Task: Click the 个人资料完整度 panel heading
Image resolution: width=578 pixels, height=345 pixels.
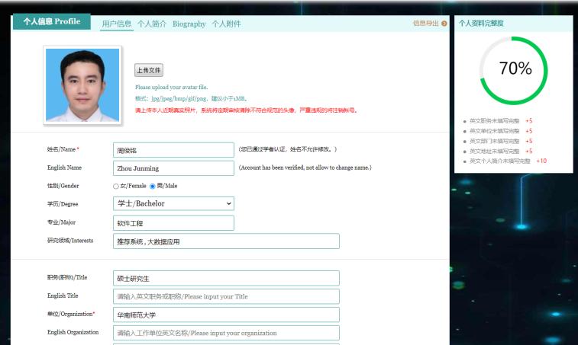Action: [x=481, y=23]
